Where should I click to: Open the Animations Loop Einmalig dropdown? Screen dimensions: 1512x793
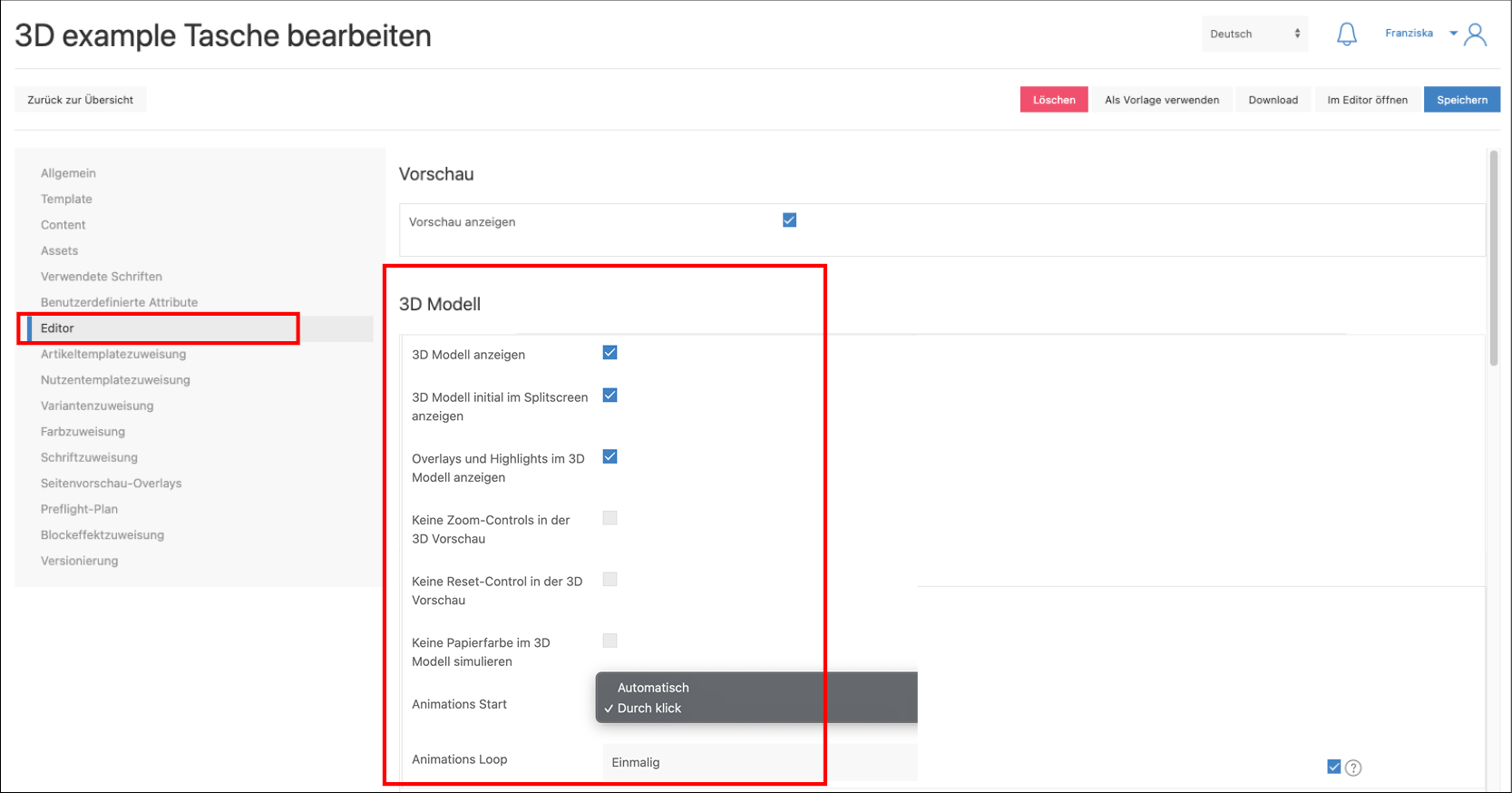click(759, 762)
